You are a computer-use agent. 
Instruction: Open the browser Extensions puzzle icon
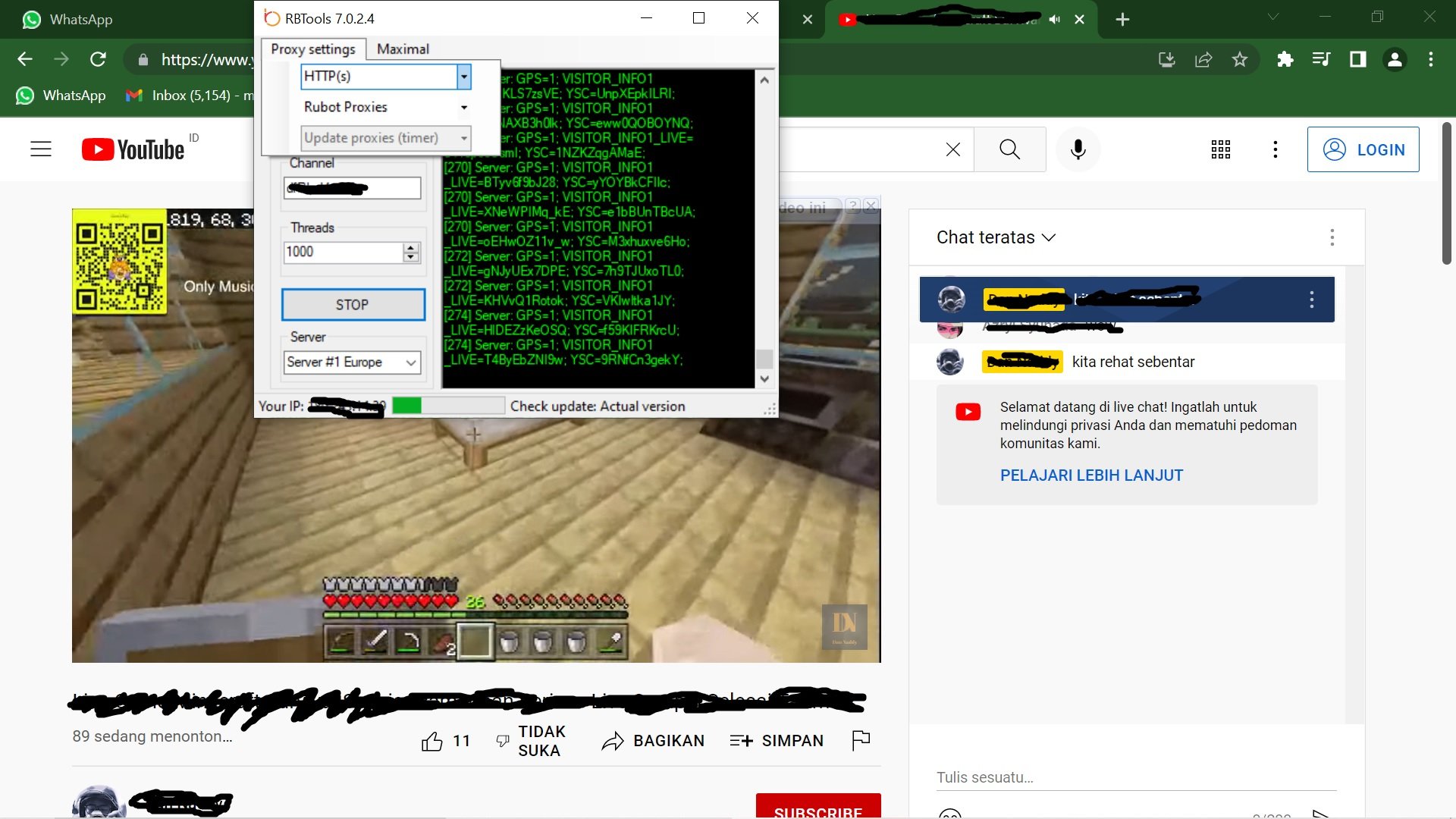tap(1285, 59)
